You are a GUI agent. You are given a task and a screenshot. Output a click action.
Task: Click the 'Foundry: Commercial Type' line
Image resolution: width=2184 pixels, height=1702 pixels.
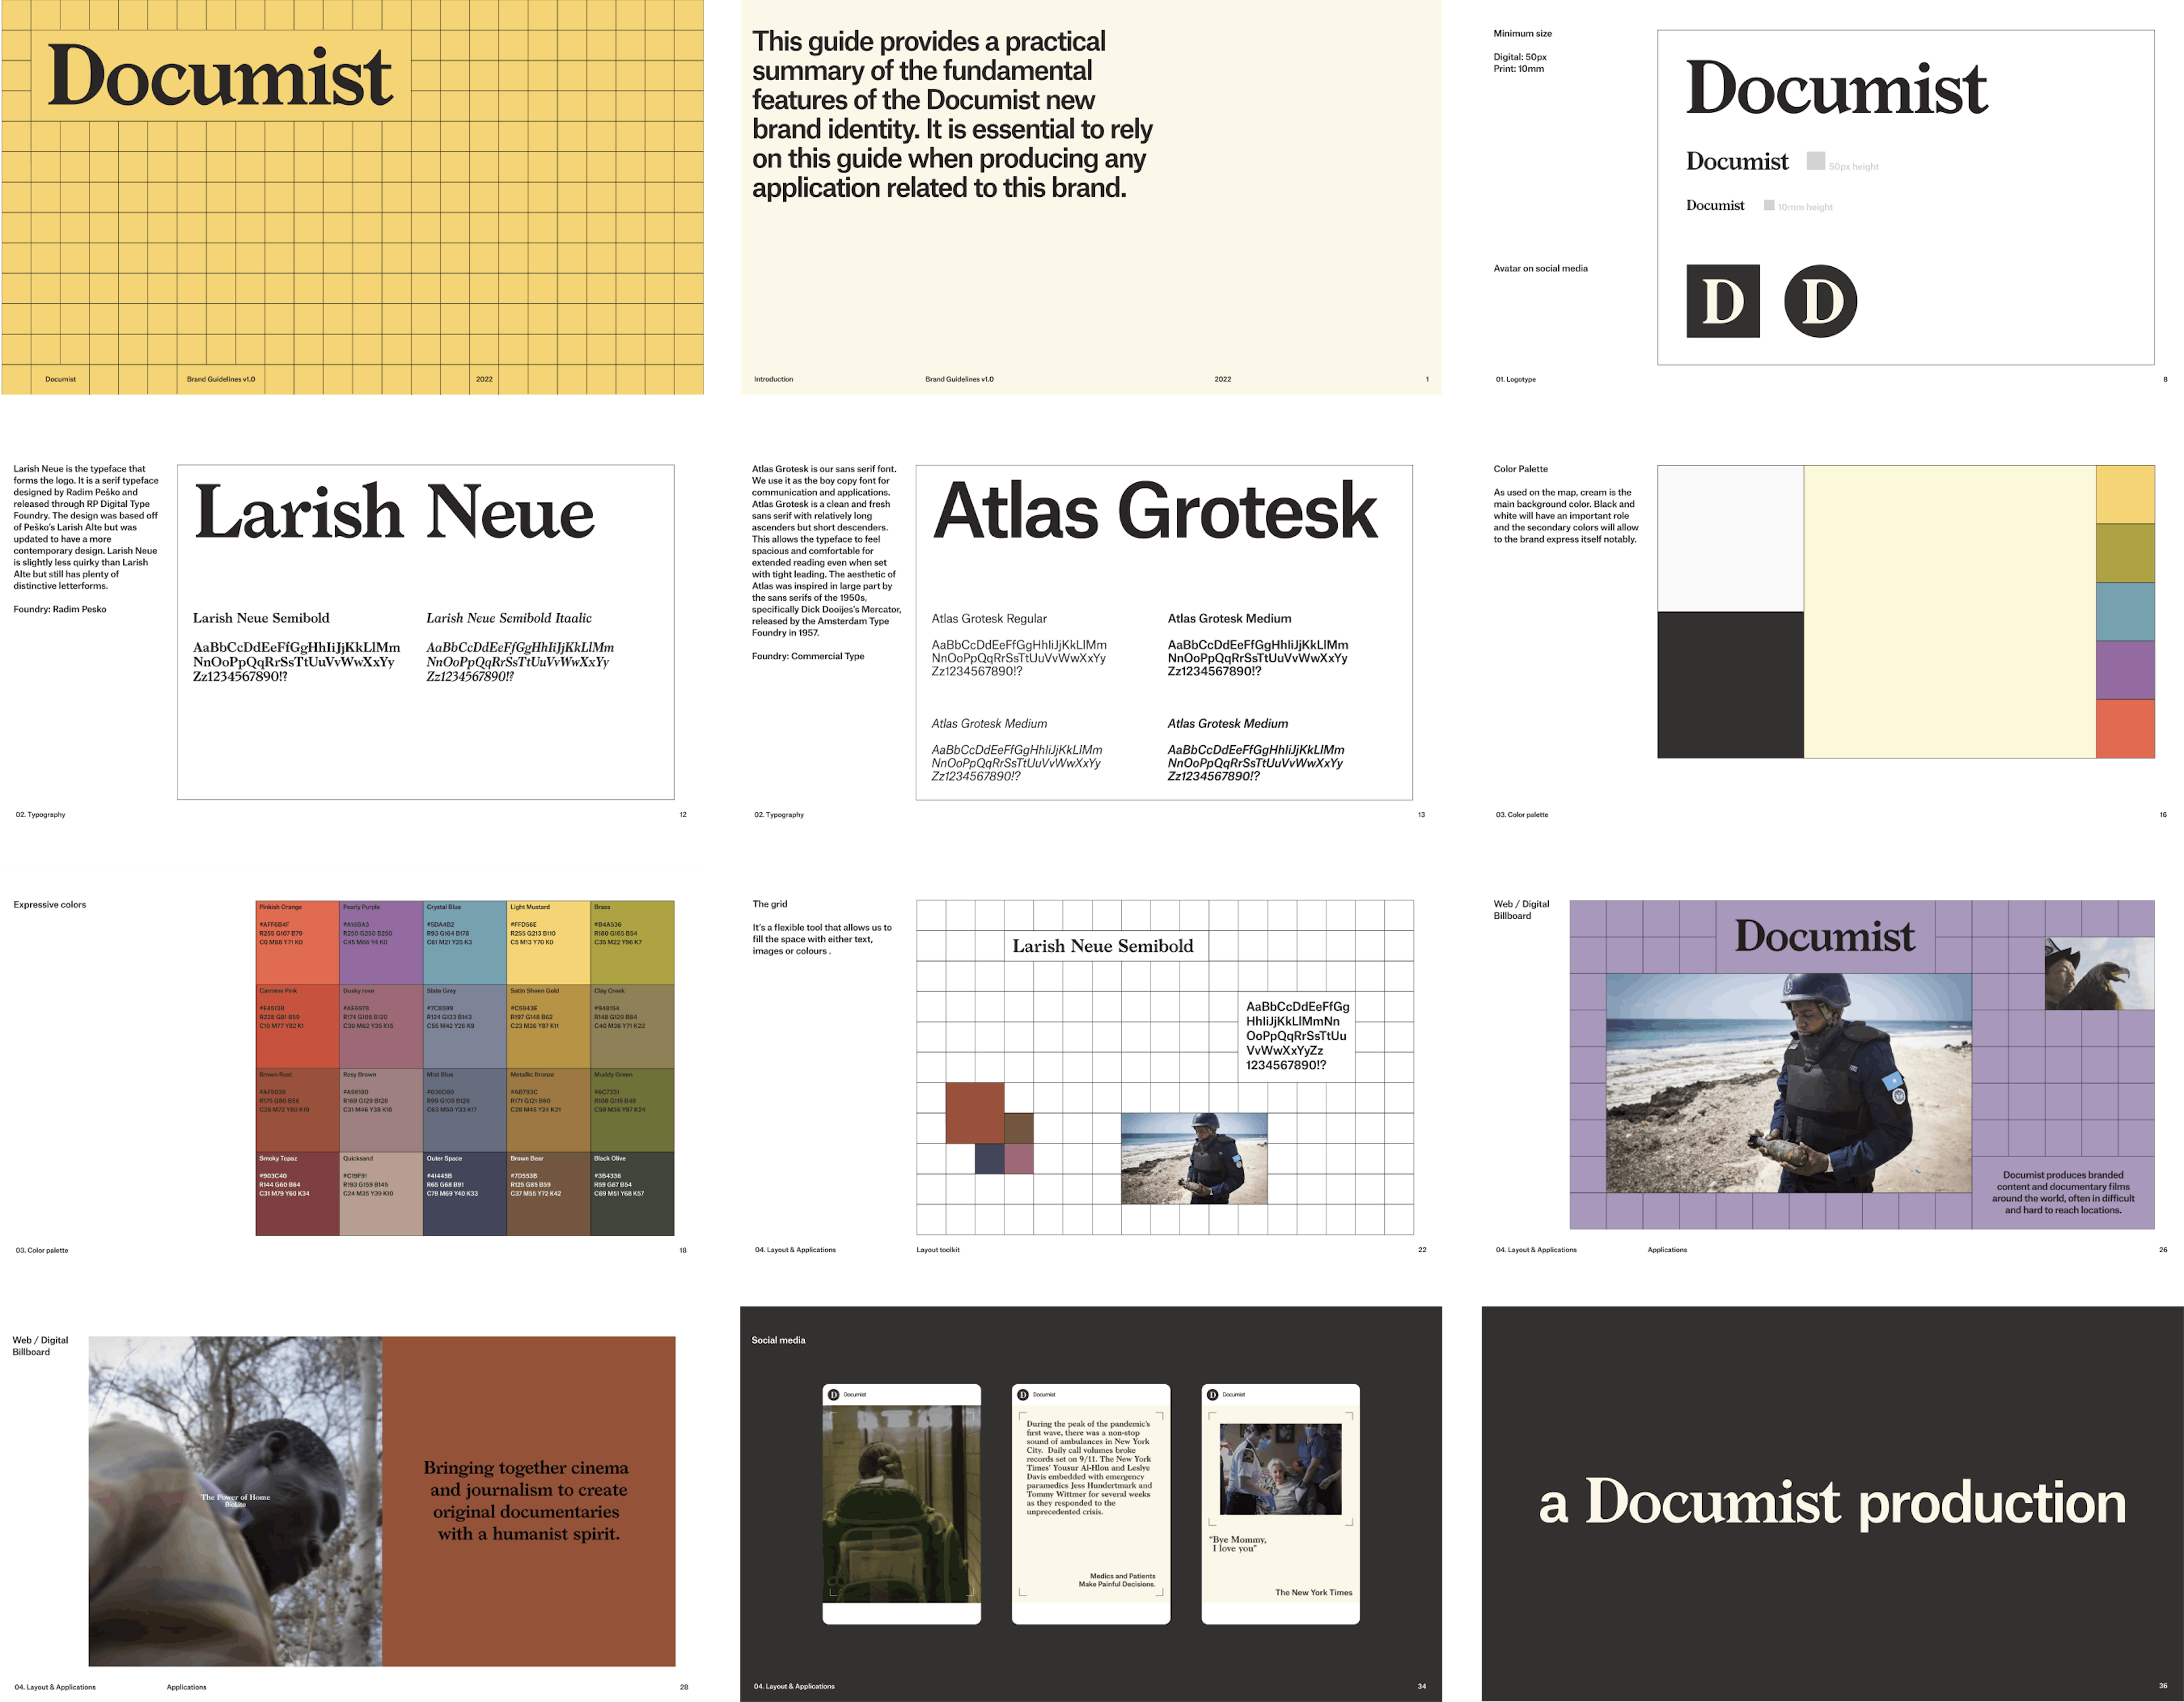(x=808, y=656)
